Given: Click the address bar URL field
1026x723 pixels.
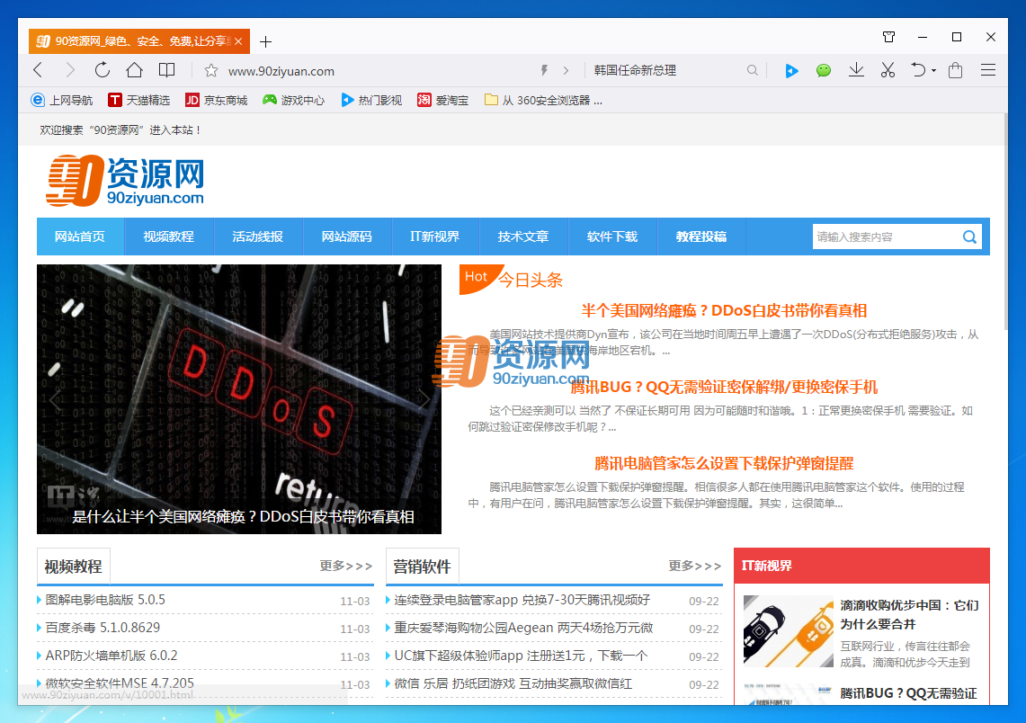Looking at the screenshot, I should [379, 71].
